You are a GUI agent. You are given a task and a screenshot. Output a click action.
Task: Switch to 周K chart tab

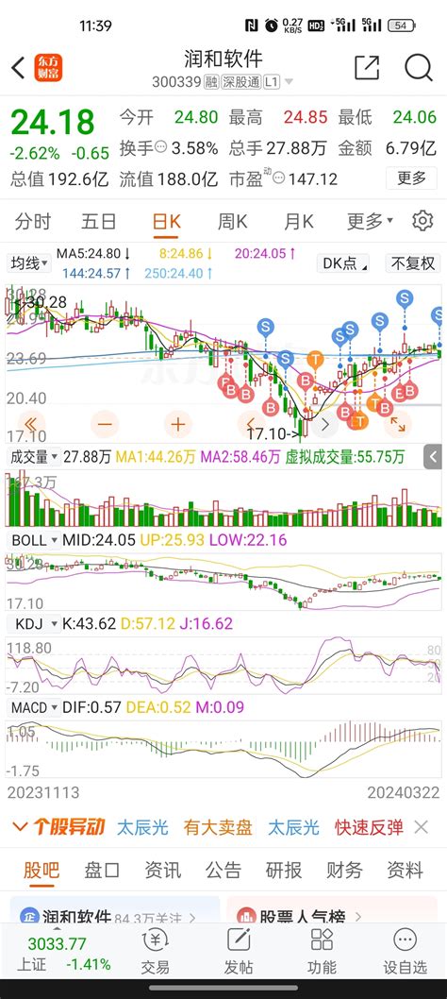click(232, 221)
